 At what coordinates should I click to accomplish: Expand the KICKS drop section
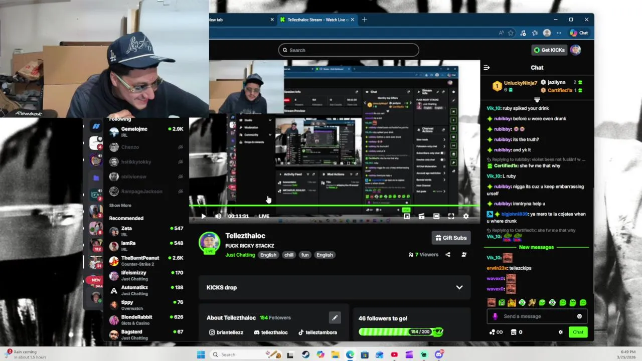pyautogui.click(x=335, y=287)
